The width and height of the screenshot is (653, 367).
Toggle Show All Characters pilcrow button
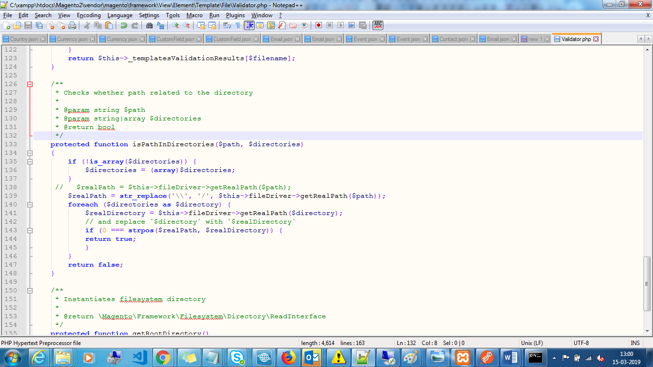[238, 25]
